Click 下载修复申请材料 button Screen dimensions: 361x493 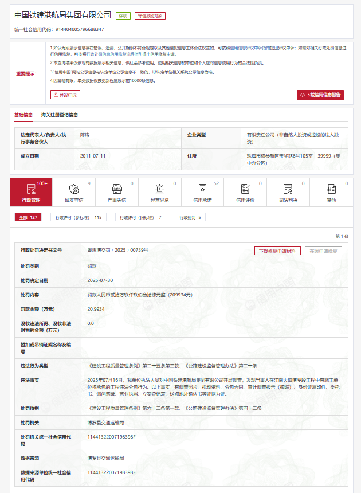click(277, 251)
